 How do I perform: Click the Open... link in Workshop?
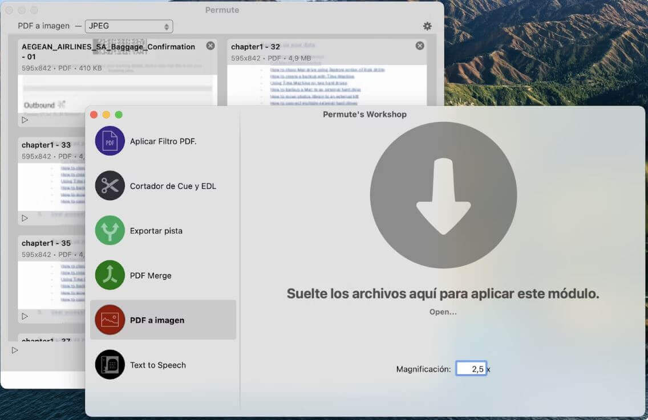(443, 312)
